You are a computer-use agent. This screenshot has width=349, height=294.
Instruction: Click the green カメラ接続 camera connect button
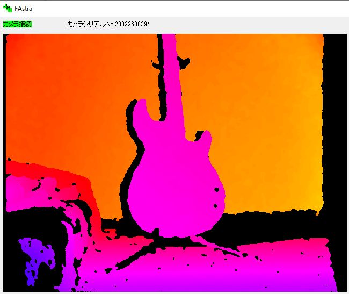(17, 24)
